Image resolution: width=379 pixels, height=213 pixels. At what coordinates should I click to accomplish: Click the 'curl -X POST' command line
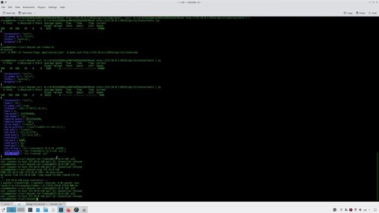[69, 53]
